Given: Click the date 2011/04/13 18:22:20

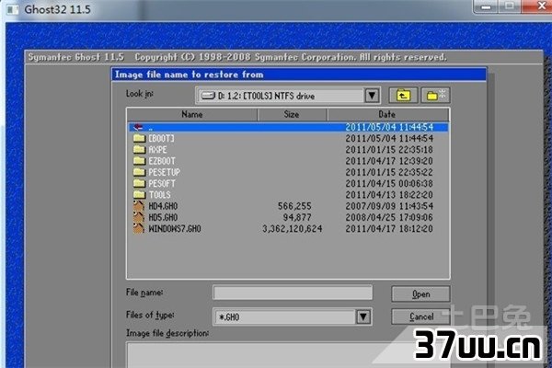Looking at the screenshot, I should [x=389, y=195].
